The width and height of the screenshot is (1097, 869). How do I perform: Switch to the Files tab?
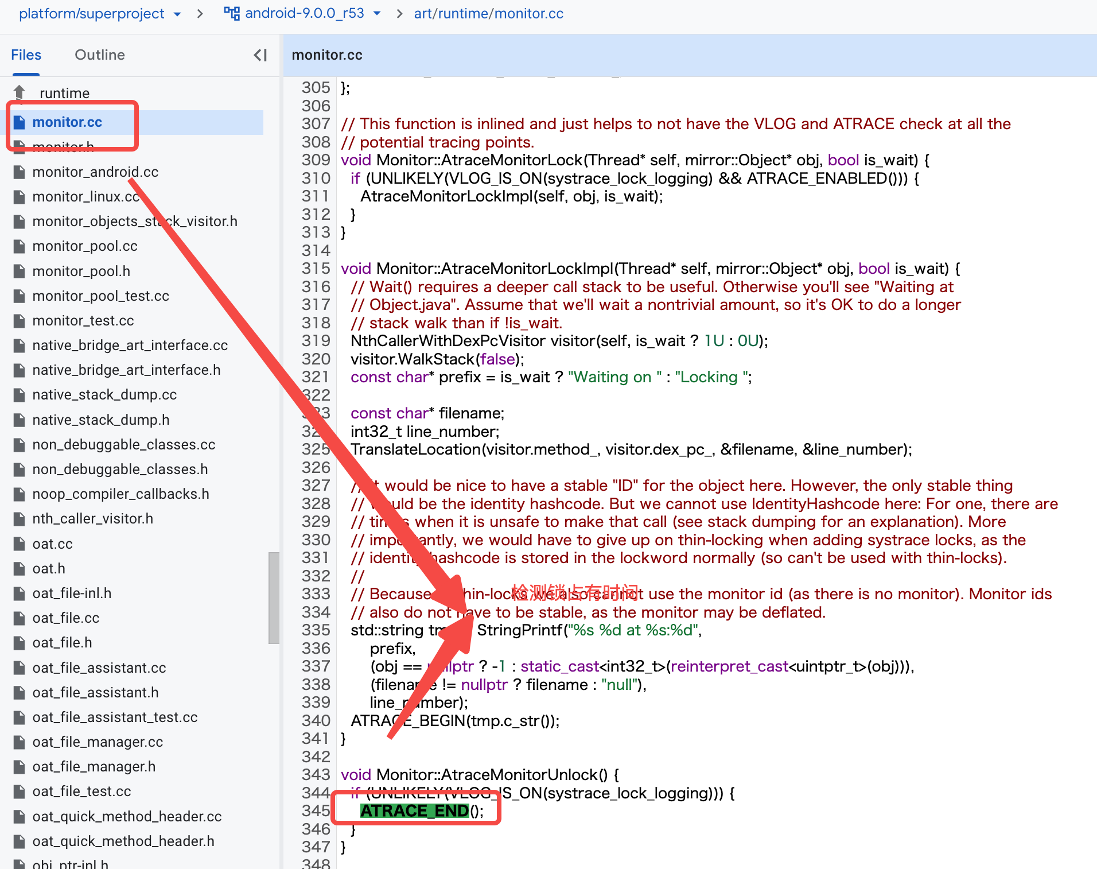(26, 55)
